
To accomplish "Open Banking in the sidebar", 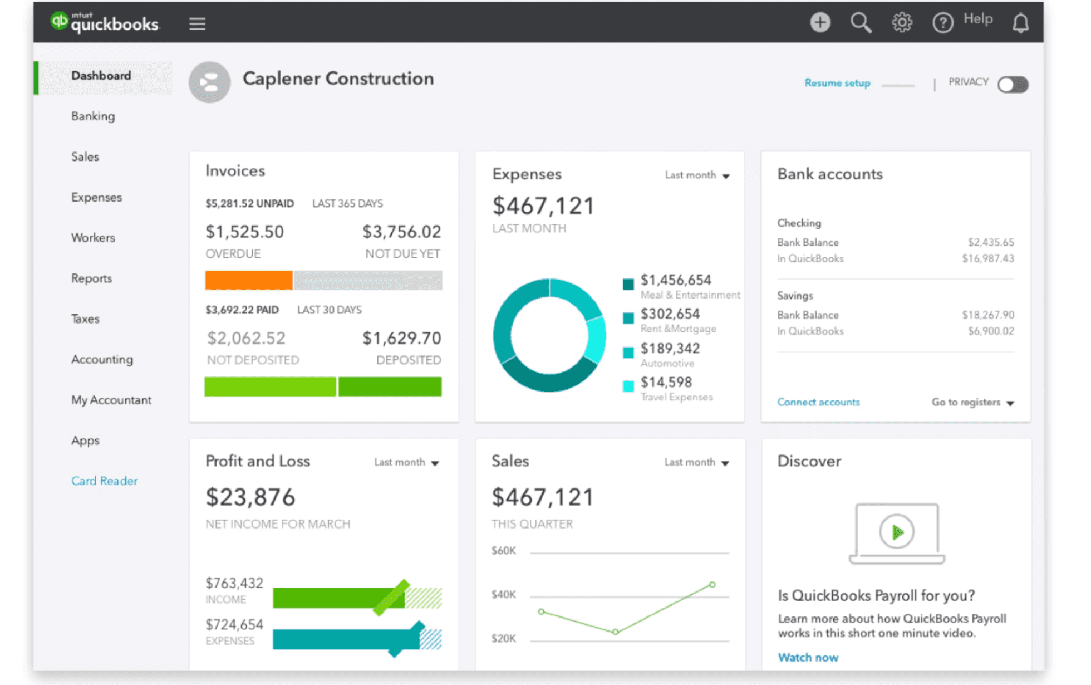I will tap(93, 116).
